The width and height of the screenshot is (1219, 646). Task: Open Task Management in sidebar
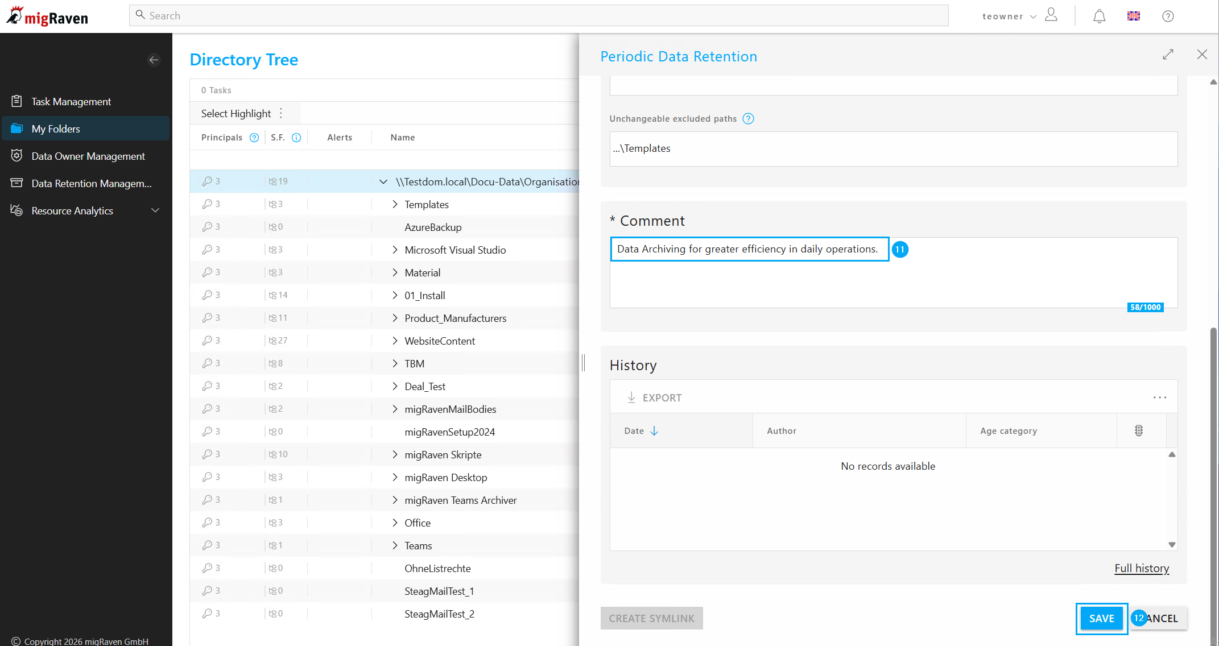[71, 101]
